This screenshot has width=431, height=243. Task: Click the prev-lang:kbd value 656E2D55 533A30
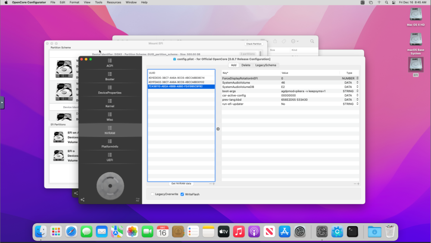(x=294, y=100)
